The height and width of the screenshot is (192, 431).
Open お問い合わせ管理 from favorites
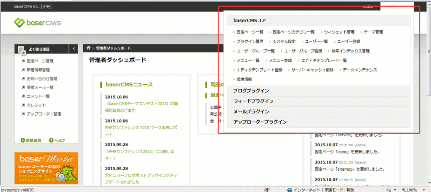point(42,79)
